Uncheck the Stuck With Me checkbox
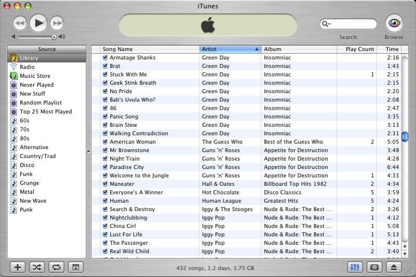 [x=105, y=74]
